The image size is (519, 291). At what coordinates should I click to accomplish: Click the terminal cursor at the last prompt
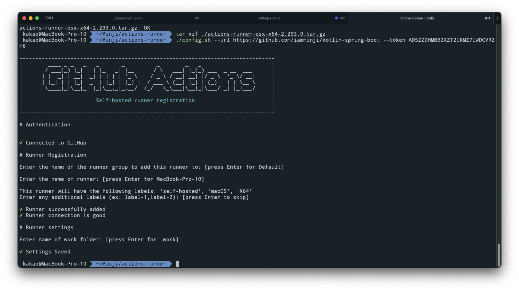pos(177,264)
